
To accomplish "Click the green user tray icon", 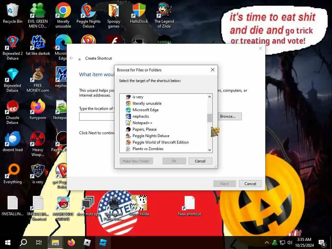I will [x=275, y=243].
